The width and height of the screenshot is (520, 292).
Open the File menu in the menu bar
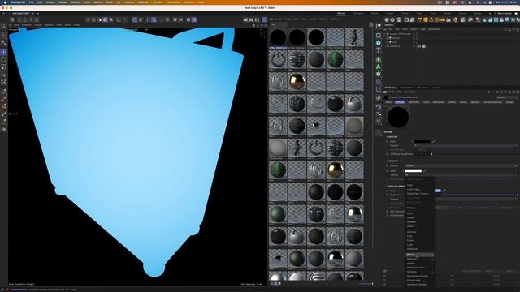[x=31, y=2]
